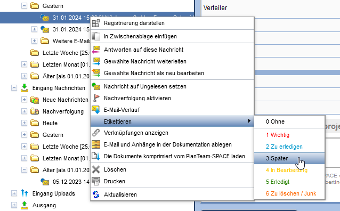Select the 05.12.2023 message in tree
340x211 pixels.
pos(71,182)
